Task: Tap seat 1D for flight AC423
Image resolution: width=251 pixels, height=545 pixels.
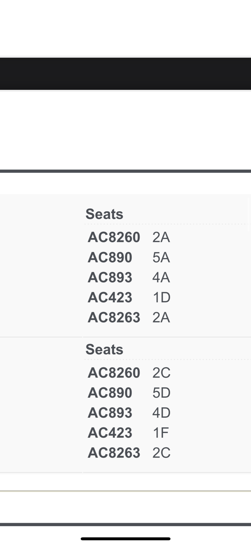Action: coord(161,297)
